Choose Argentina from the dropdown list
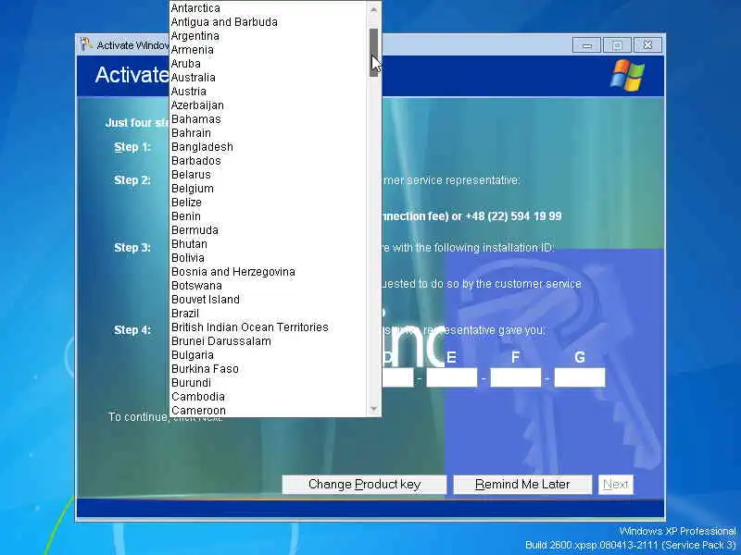 268,36
